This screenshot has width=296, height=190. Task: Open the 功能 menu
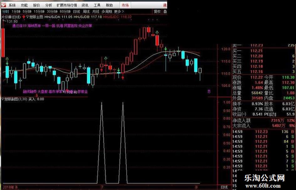(24, 5)
